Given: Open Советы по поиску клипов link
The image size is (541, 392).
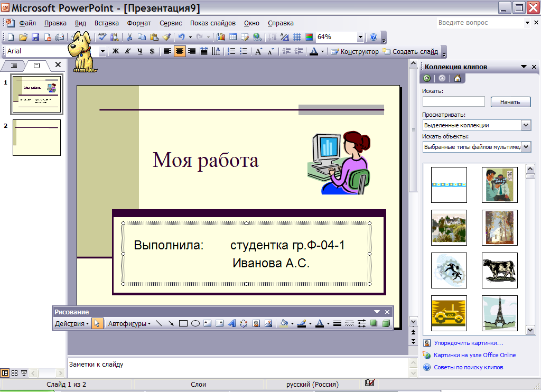Looking at the screenshot, I should pyautogui.click(x=468, y=367).
